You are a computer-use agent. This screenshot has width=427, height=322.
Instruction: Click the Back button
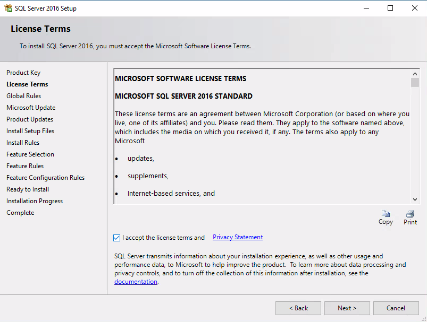298,308
